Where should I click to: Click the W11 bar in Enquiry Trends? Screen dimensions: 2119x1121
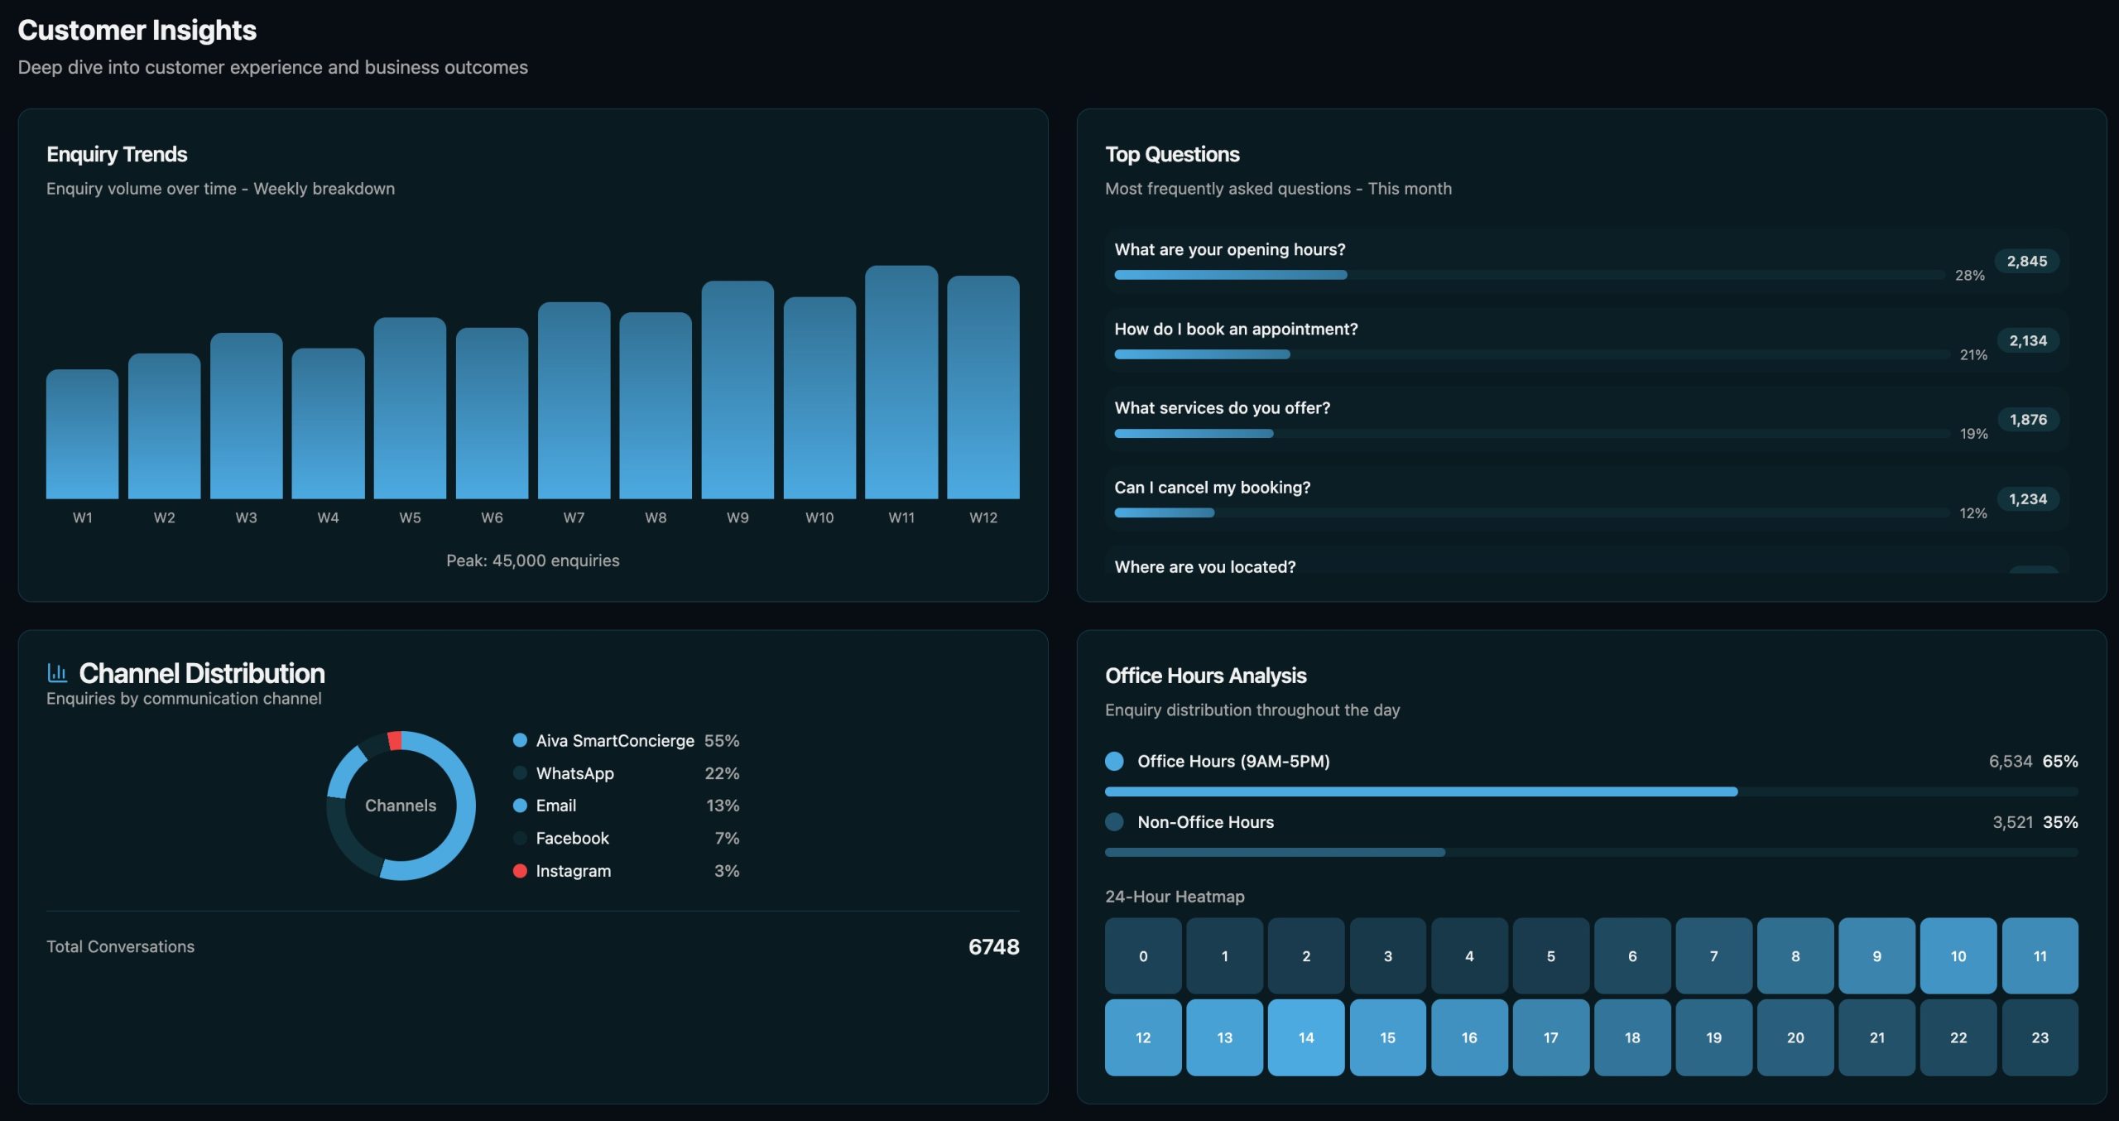(x=901, y=382)
